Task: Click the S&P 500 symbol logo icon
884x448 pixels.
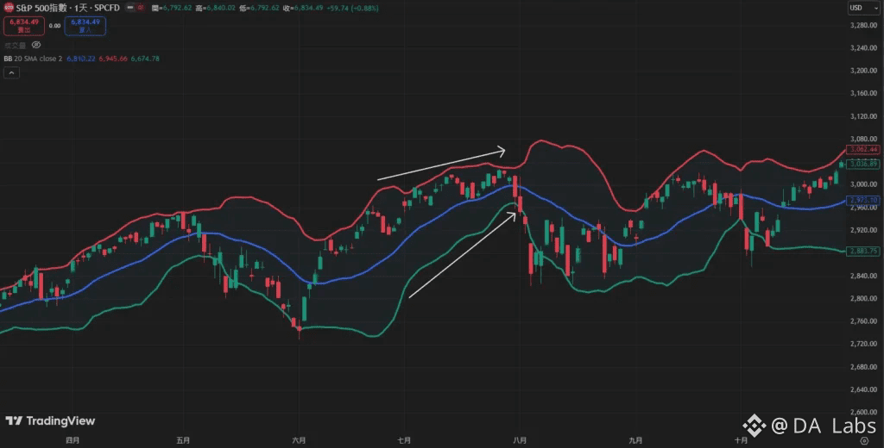Action: (9, 8)
